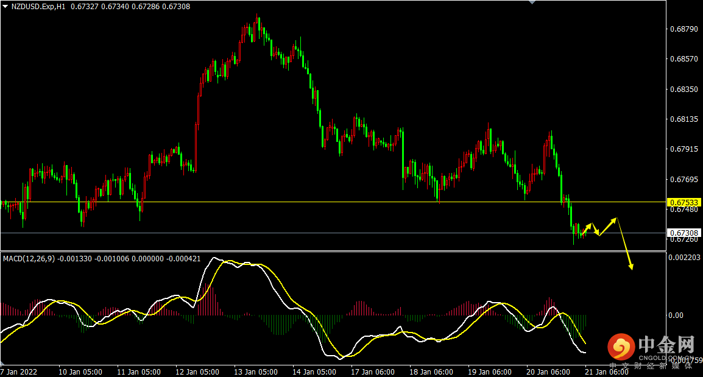Viewport: 703px width, 377px height.
Task: Select the MACD 0.002203 scale value
Action: click(685, 258)
